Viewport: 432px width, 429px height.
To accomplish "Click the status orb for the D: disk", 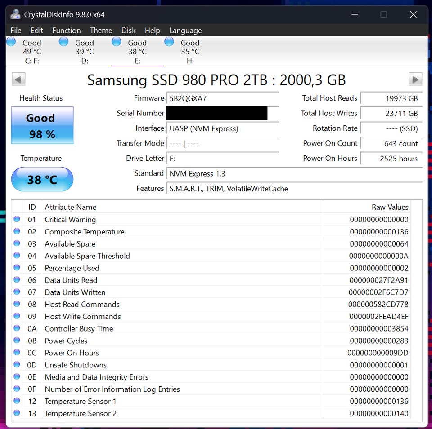I will pyautogui.click(x=63, y=42).
